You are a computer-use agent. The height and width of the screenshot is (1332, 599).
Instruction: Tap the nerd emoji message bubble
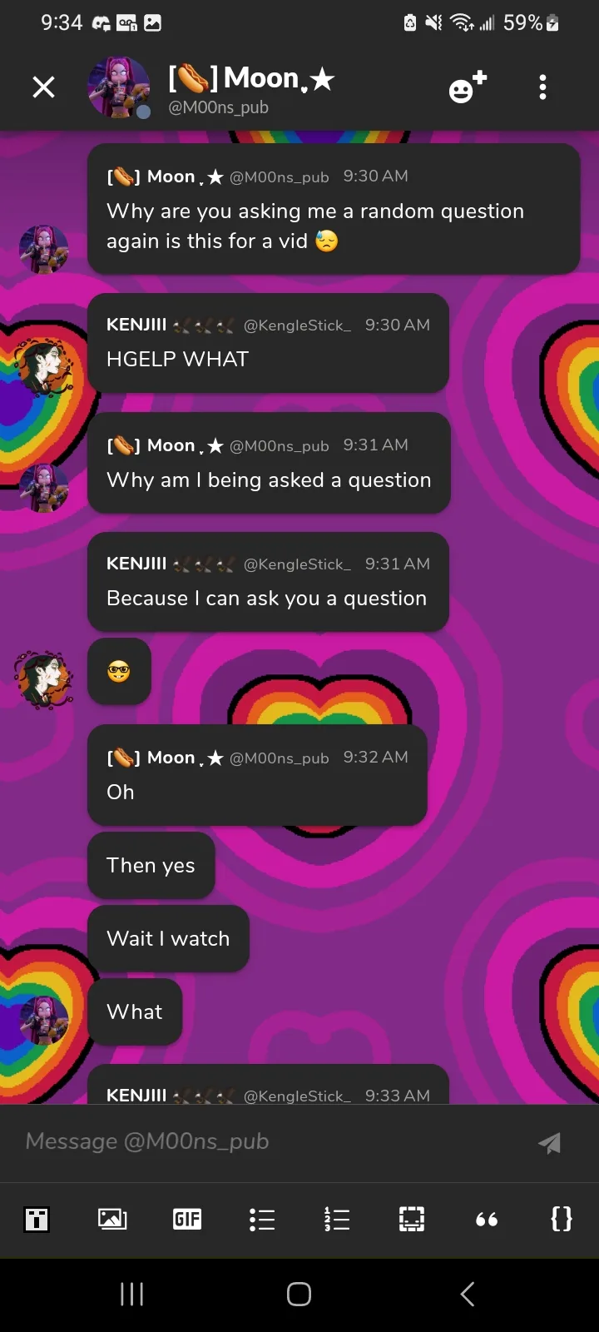click(119, 671)
